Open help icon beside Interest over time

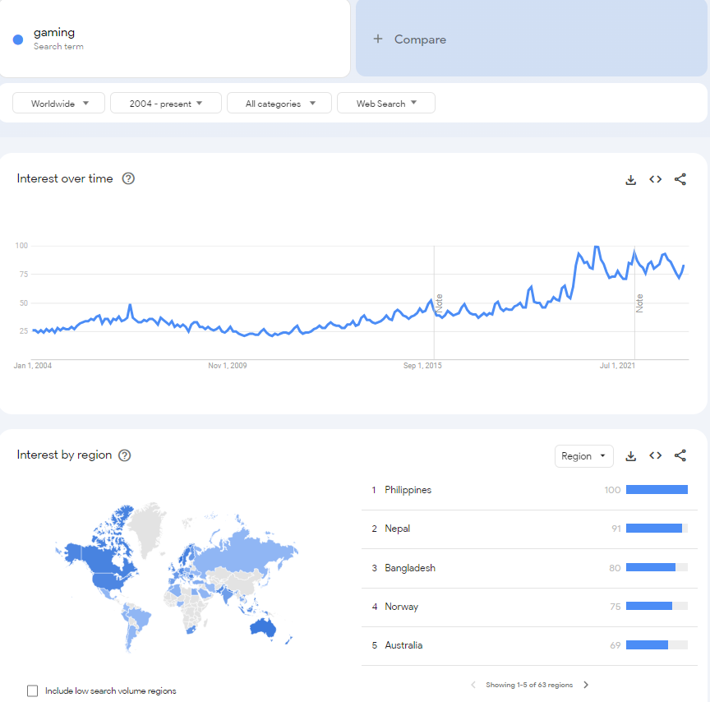(x=128, y=178)
